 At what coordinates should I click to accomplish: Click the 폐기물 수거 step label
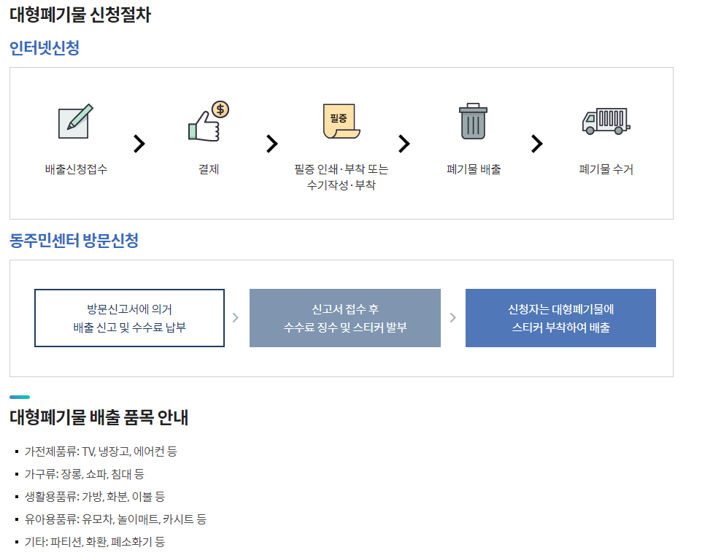click(606, 169)
